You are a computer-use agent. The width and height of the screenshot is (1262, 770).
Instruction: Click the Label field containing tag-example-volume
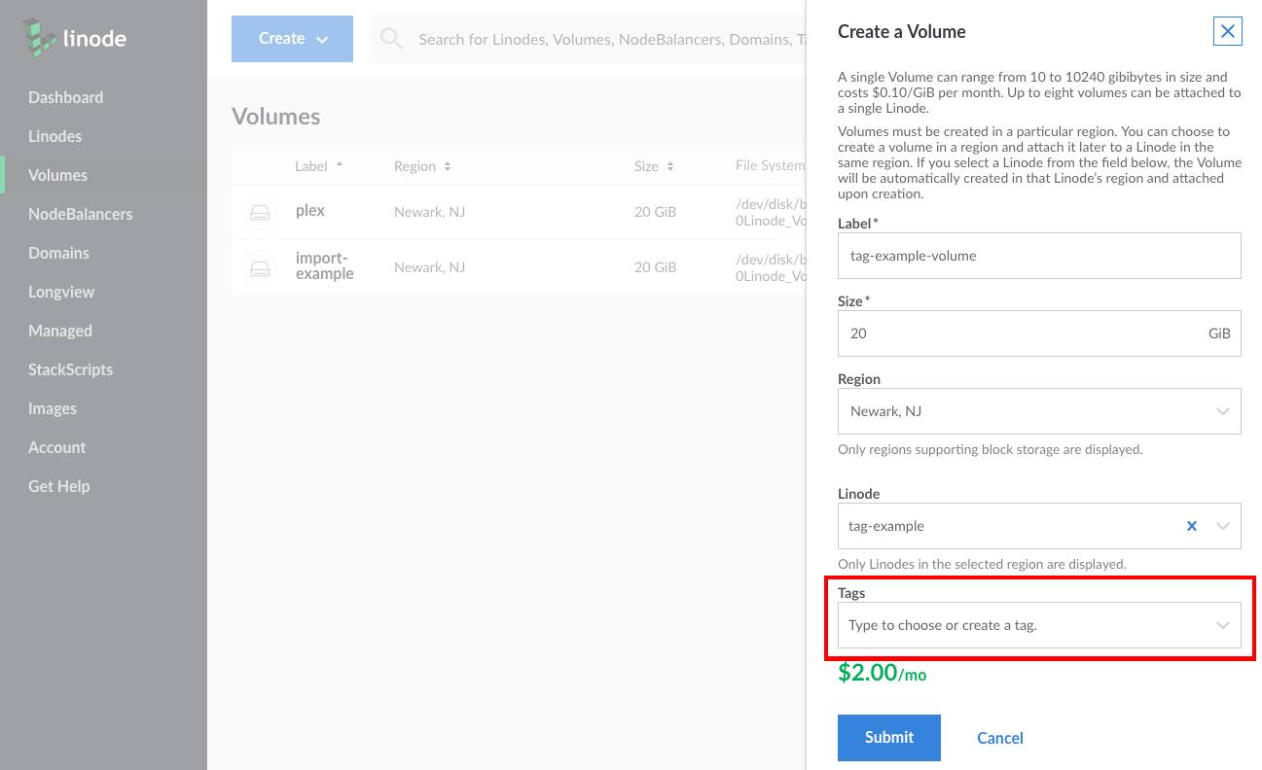1039,255
